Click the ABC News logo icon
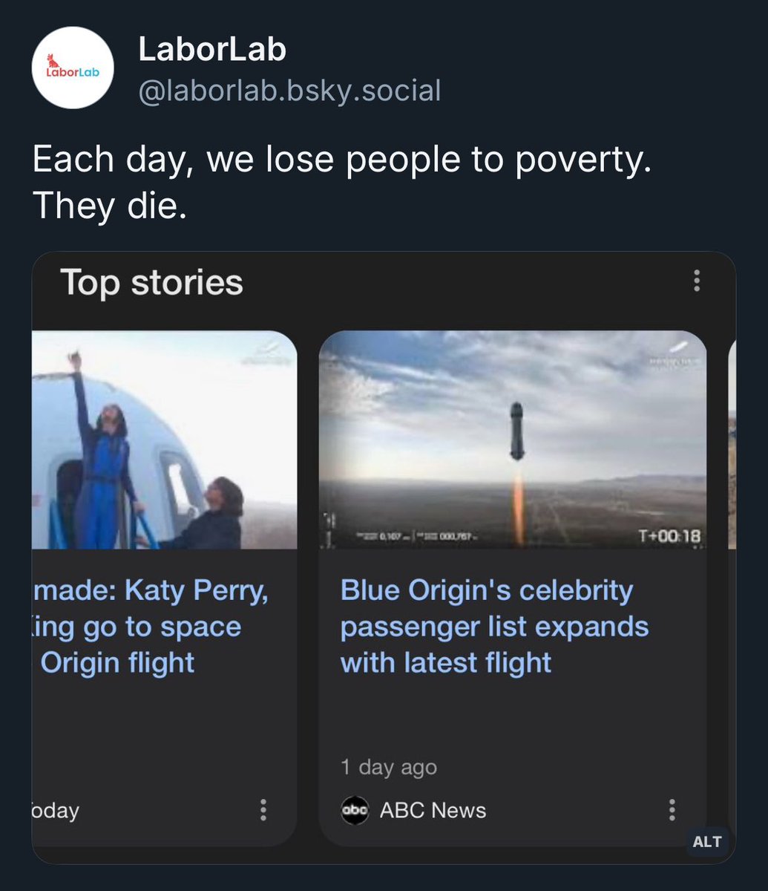Screen dimensions: 768x891 click(355, 810)
